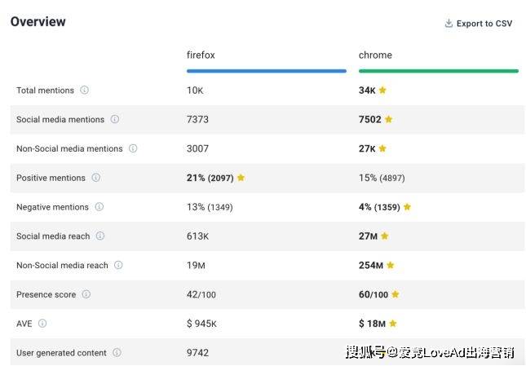Viewport: 526px width, 366px height.
Task: Click firefox's 613K social reach value
Action: (x=197, y=236)
